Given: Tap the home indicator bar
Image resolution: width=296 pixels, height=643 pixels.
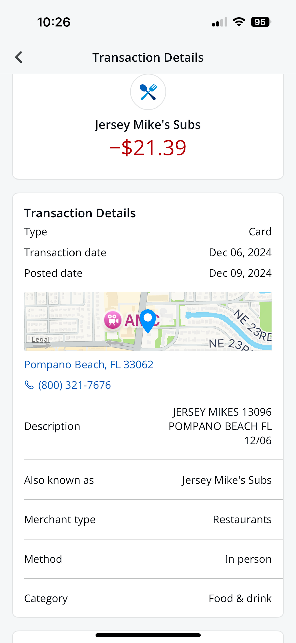Looking at the screenshot, I should click(148, 635).
